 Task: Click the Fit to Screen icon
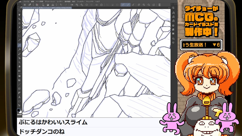(154, 5)
